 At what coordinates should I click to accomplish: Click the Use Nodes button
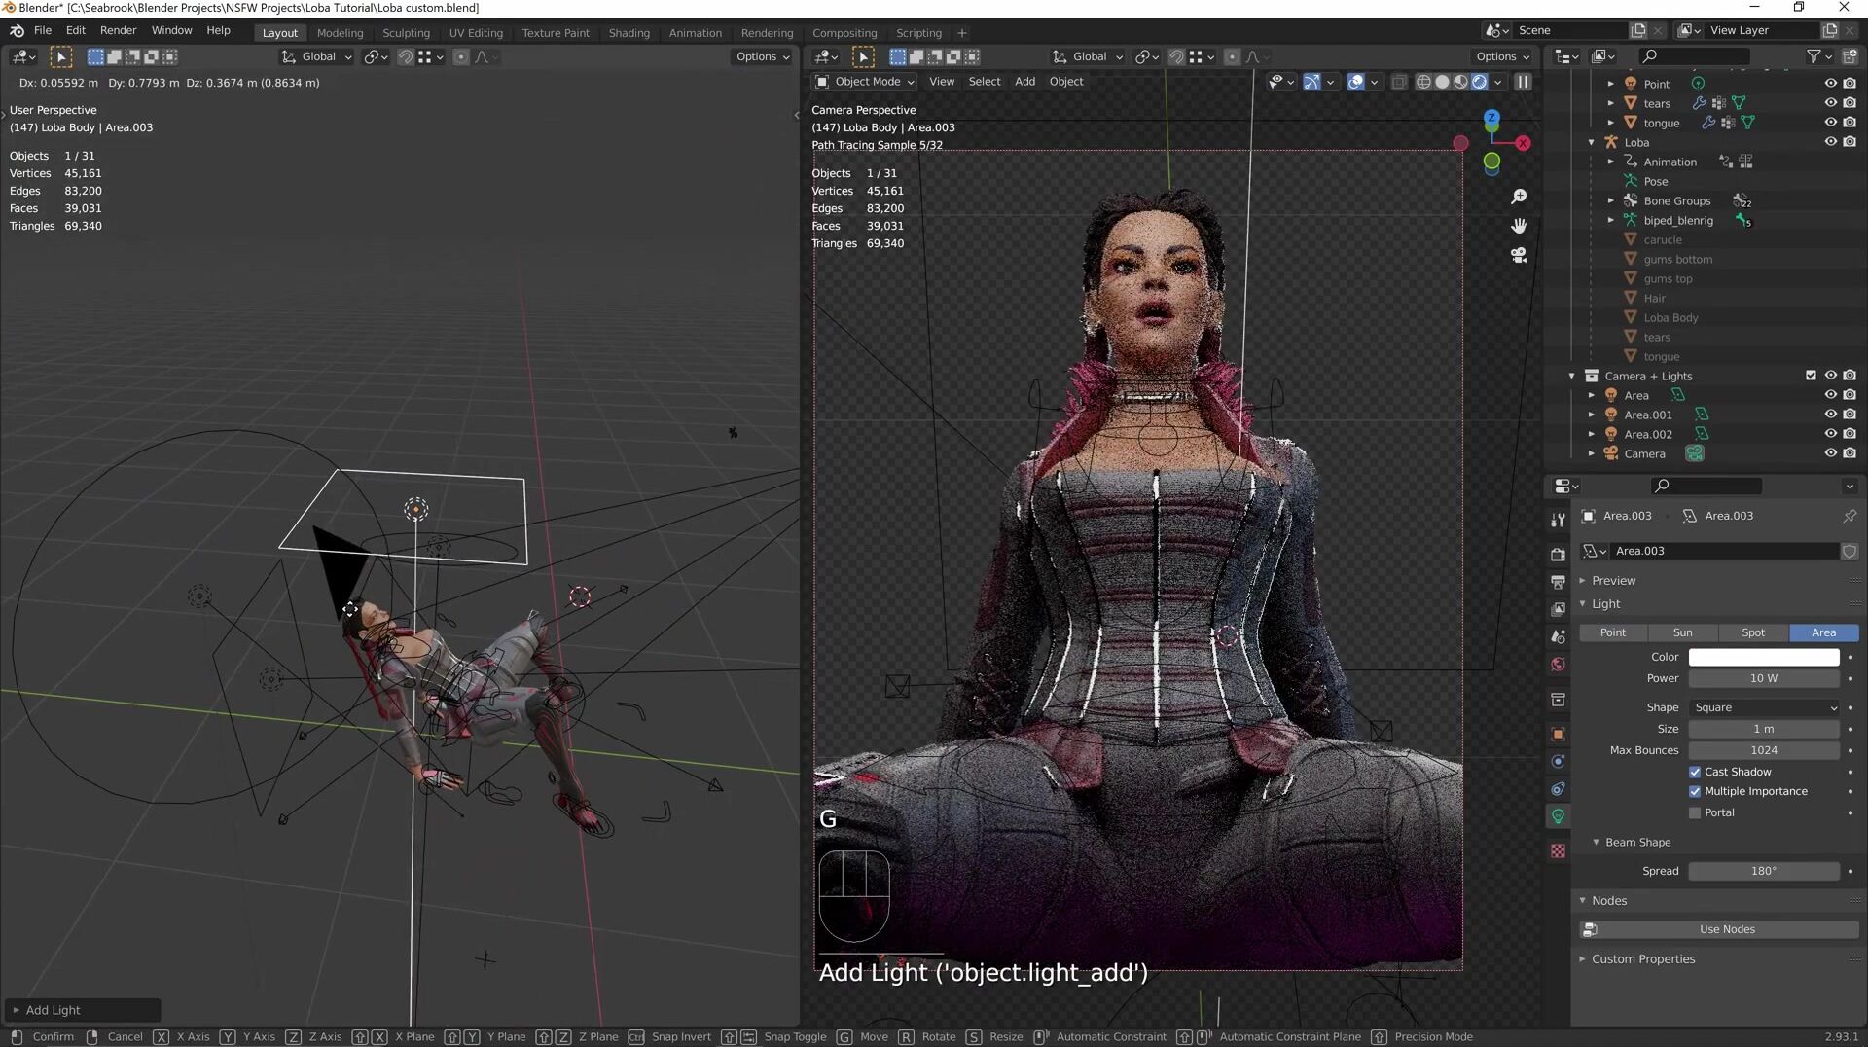coord(1726,929)
